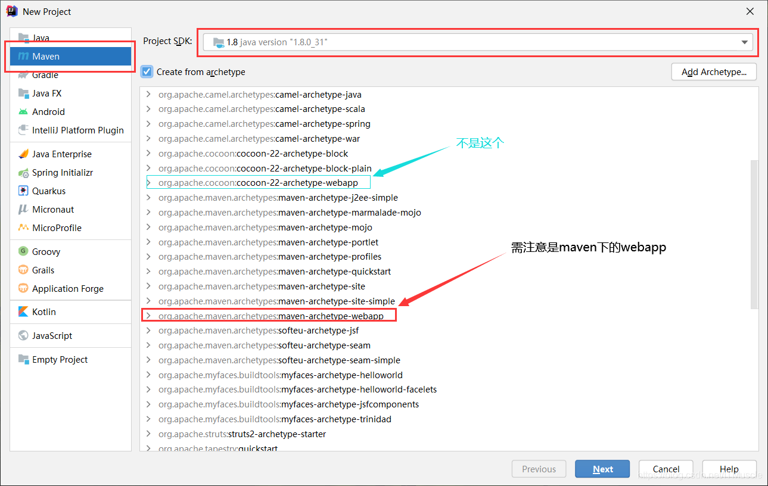Select maven-archetype-j2ee-simple archetype

pos(278,198)
